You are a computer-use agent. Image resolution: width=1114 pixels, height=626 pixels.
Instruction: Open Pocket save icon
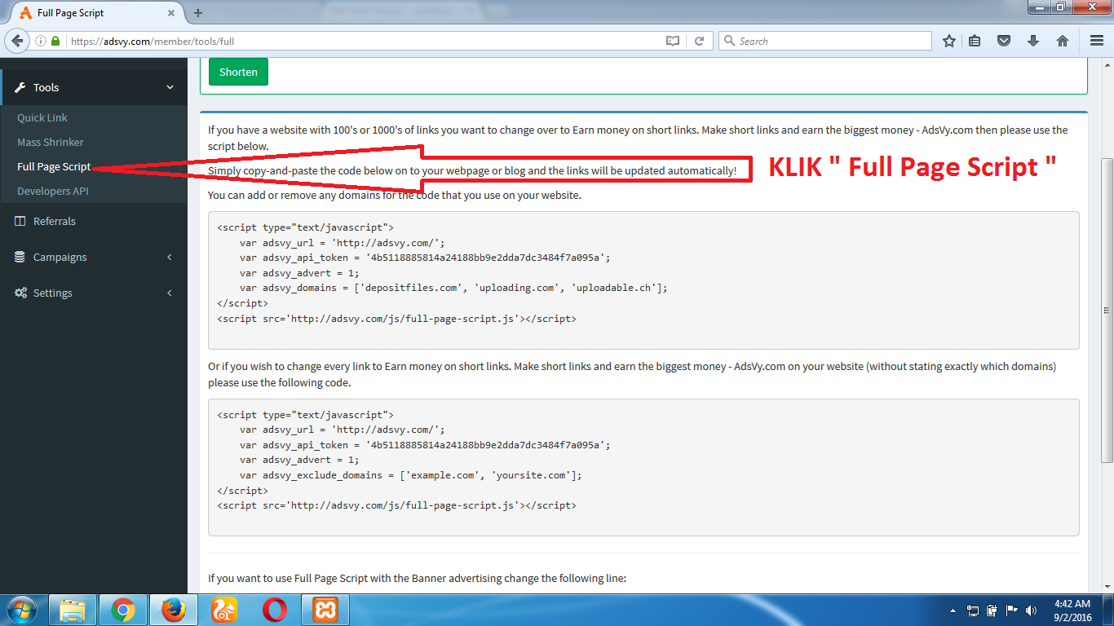(1005, 41)
